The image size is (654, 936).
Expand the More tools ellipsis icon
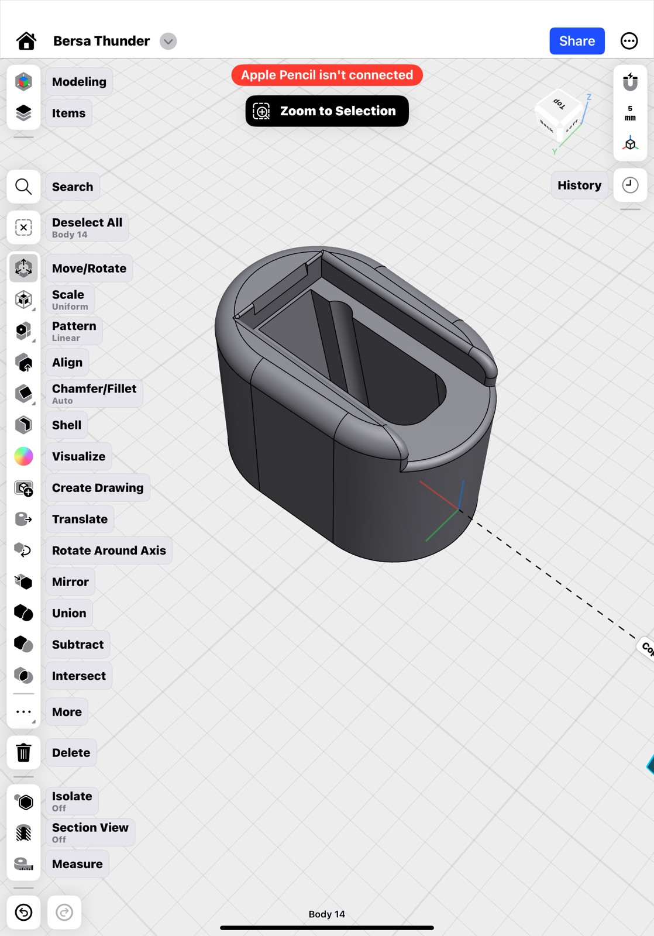tap(23, 712)
